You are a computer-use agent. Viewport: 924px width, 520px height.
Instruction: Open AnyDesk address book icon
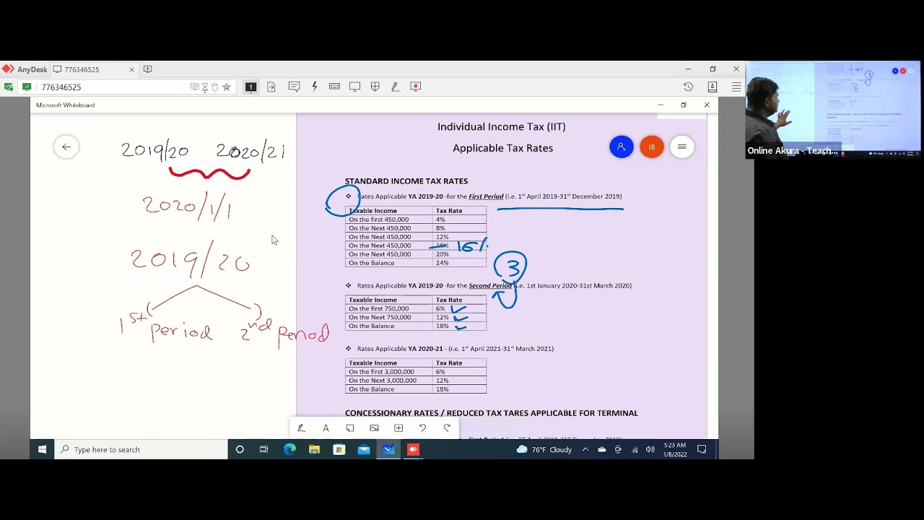point(712,87)
